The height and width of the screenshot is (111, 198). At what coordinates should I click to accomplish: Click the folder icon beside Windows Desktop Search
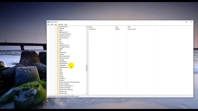[58, 86]
